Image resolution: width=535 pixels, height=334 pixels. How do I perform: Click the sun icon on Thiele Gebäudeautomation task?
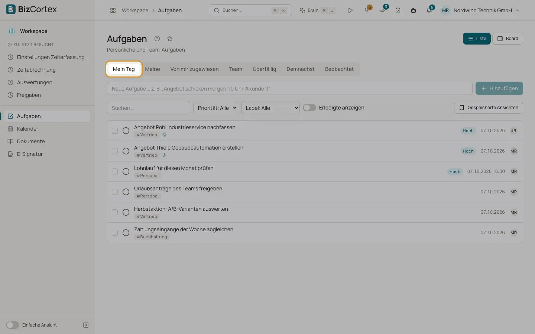pos(165,155)
